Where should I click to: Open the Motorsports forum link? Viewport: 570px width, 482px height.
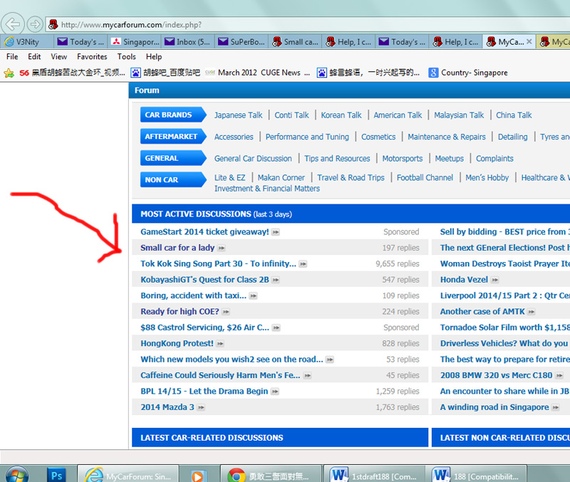point(403,159)
